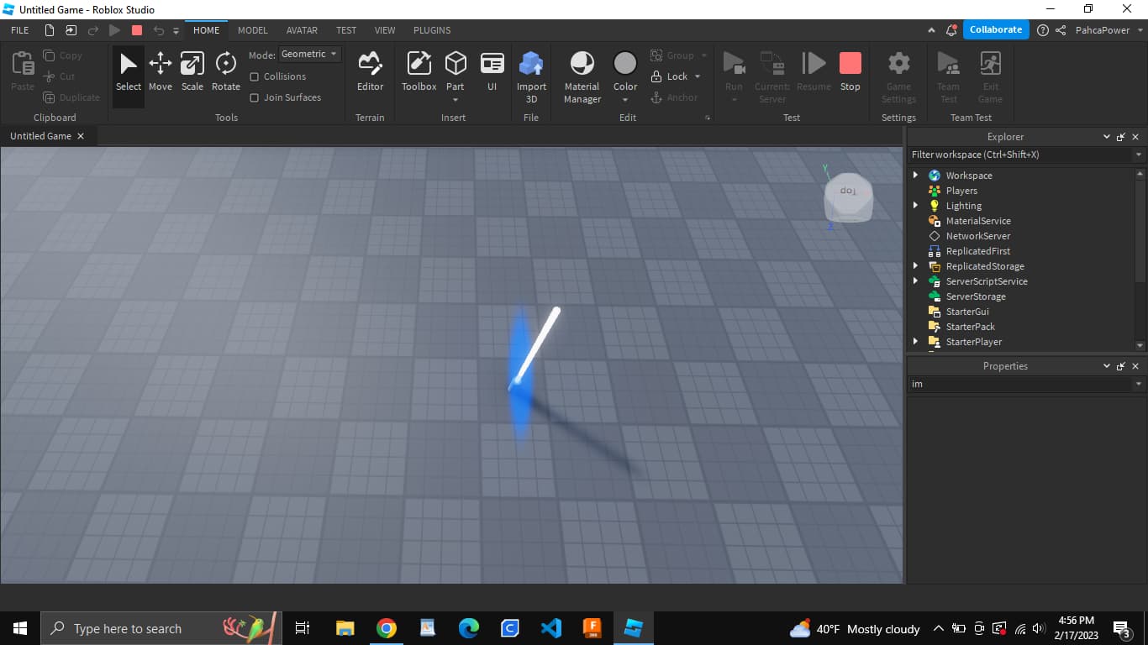Enable the Join Surfaces checkbox
The image size is (1148, 645).
click(x=255, y=97)
